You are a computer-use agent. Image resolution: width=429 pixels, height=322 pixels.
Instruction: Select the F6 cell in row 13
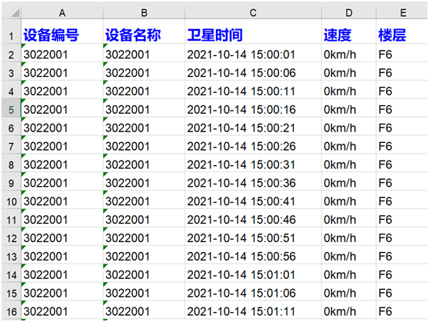click(402, 256)
